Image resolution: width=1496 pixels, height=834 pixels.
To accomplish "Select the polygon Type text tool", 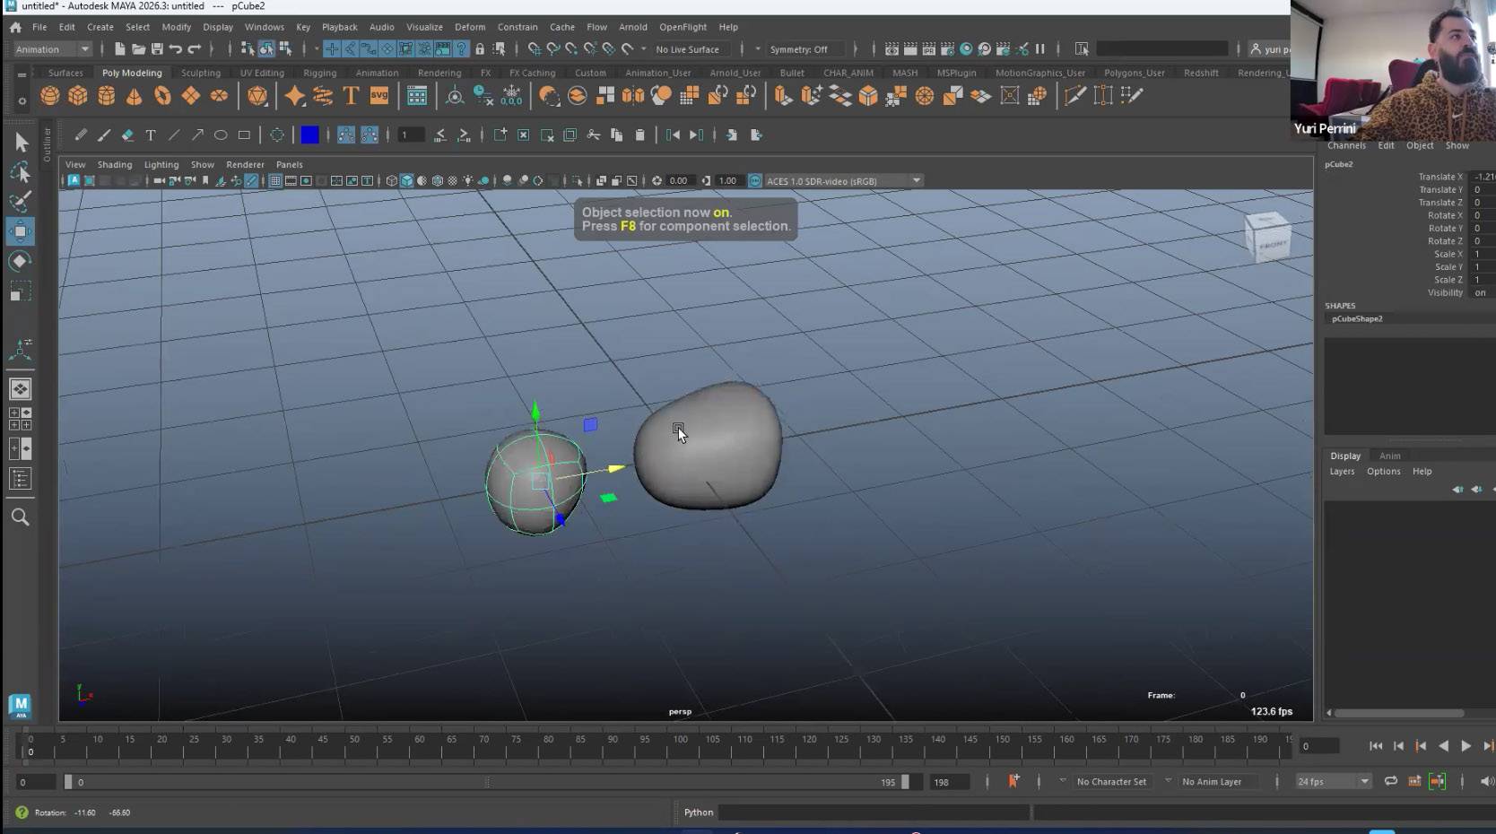I will (x=351, y=96).
